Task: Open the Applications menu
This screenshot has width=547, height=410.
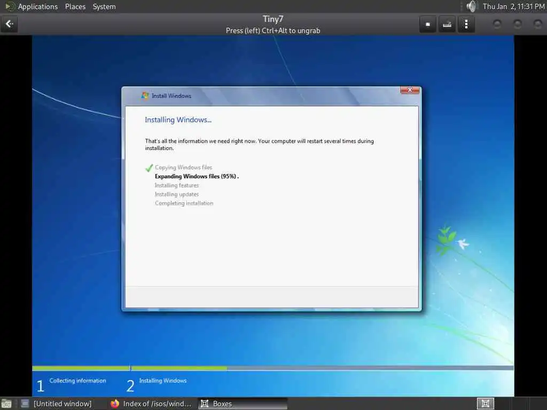Action: [x=38, y=6]
